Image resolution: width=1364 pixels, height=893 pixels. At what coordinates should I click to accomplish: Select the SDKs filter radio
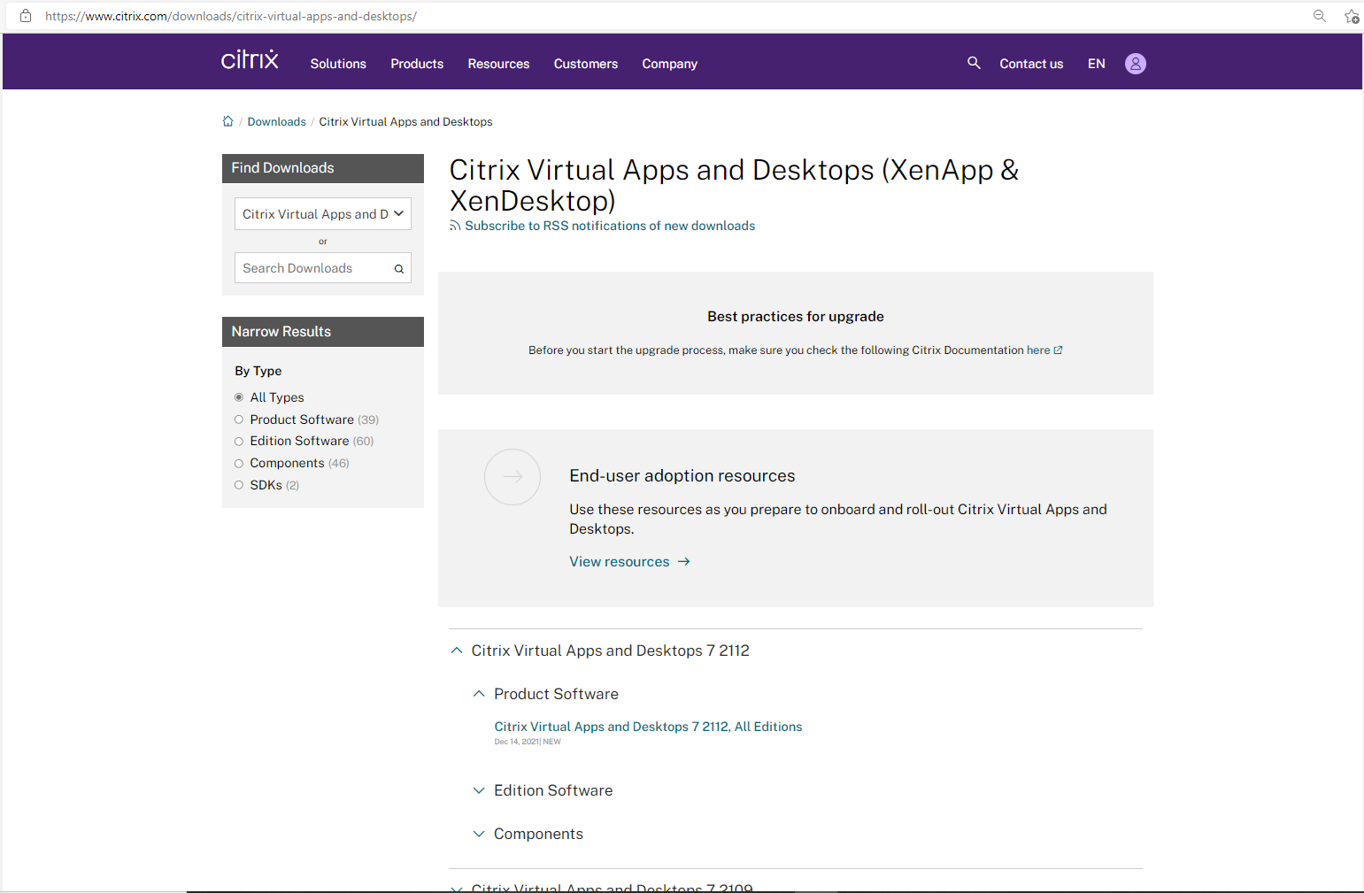(239, 485)
